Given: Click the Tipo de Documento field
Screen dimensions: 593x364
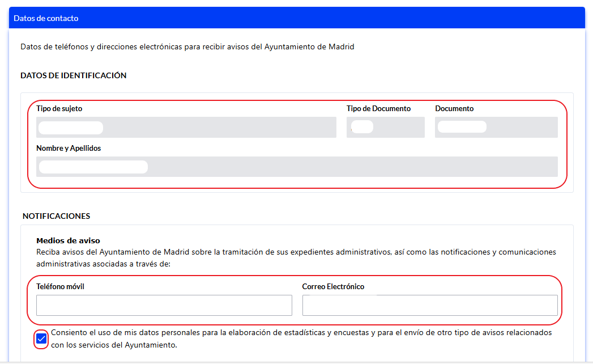Looking at the screenshot, I should [385, 128].
